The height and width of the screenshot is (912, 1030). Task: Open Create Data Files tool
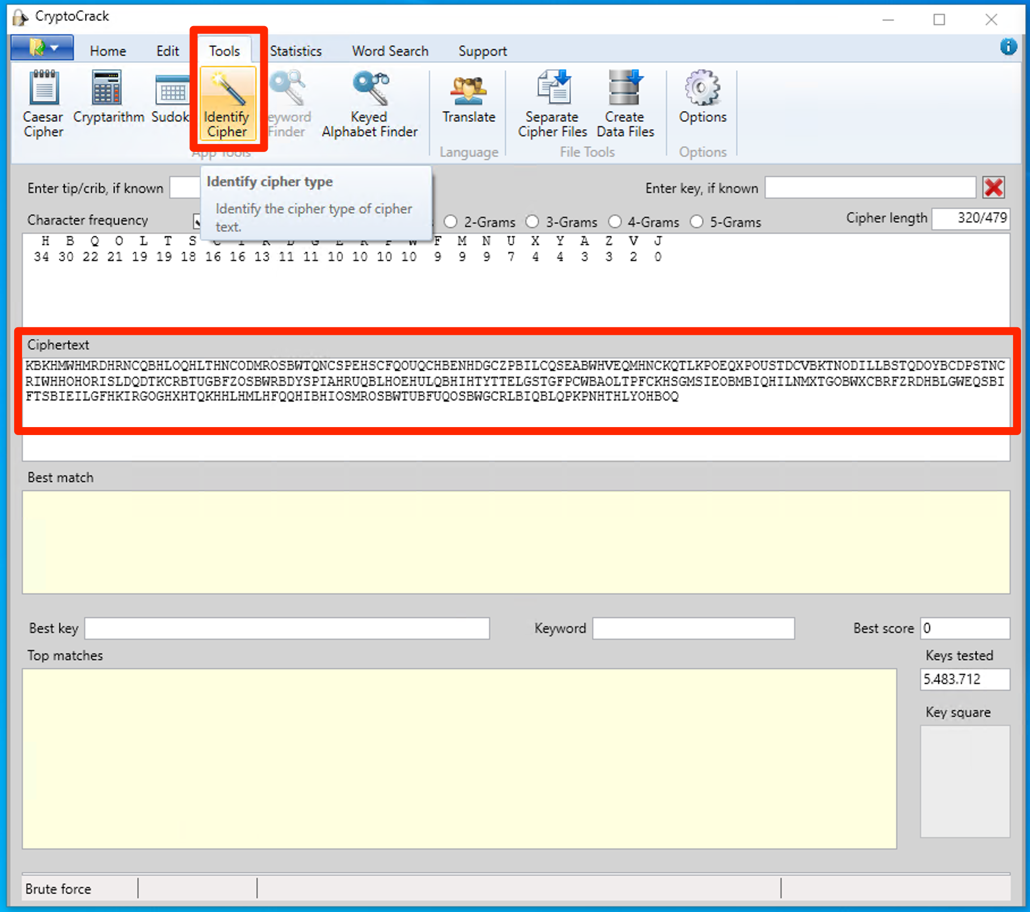pos(625,104)
